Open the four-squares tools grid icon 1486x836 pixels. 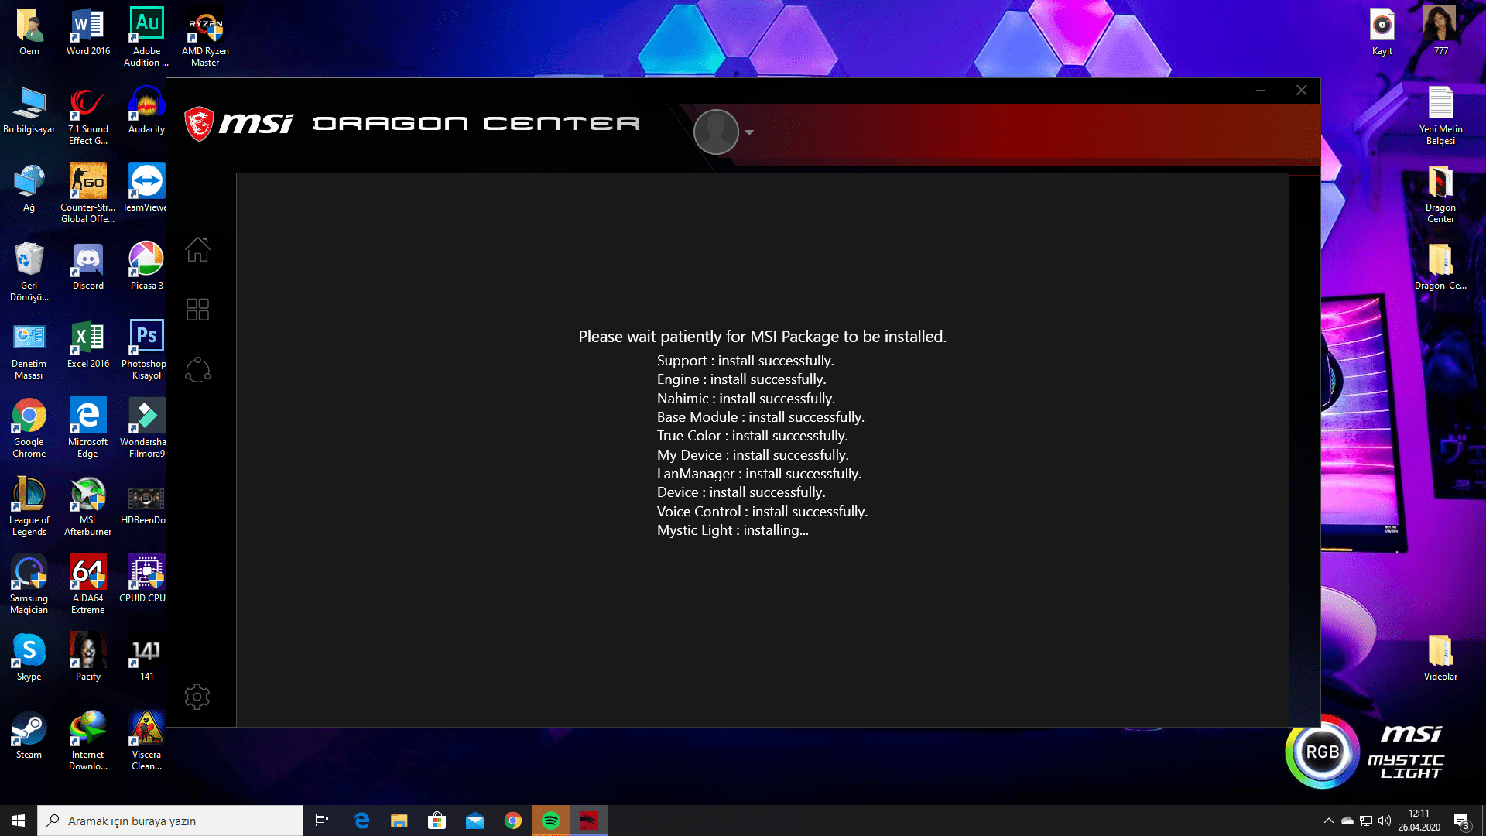coord(197,310)
